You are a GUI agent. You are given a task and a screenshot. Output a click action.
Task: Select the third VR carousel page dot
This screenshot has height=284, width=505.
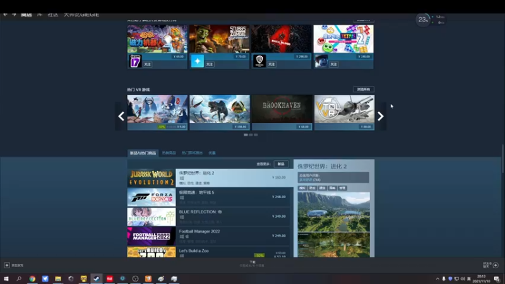[256, 135]
